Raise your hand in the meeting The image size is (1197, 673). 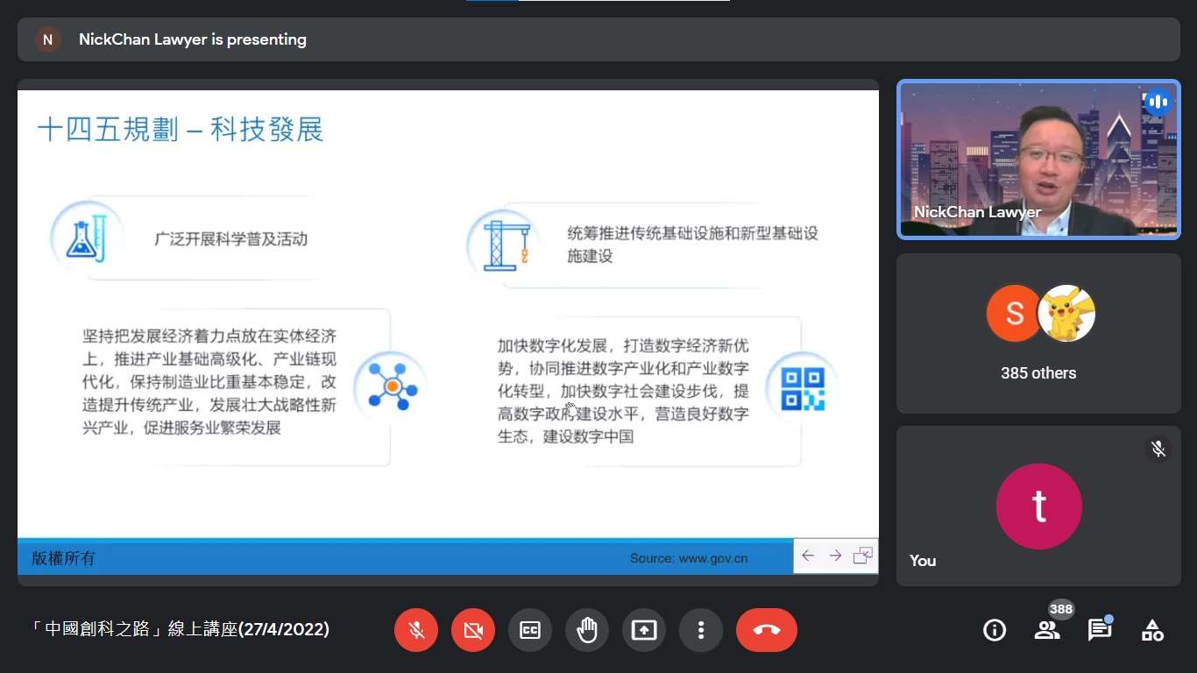[587, 630]
